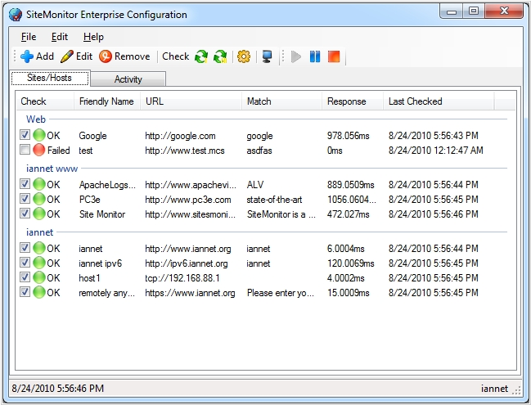Open settings with the gear icon
This screenshot has height=405, width=531.
click(x=243, y=56)
